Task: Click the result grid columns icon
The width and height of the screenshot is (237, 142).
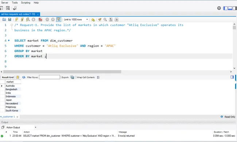Action: click(x=18, y=77)
